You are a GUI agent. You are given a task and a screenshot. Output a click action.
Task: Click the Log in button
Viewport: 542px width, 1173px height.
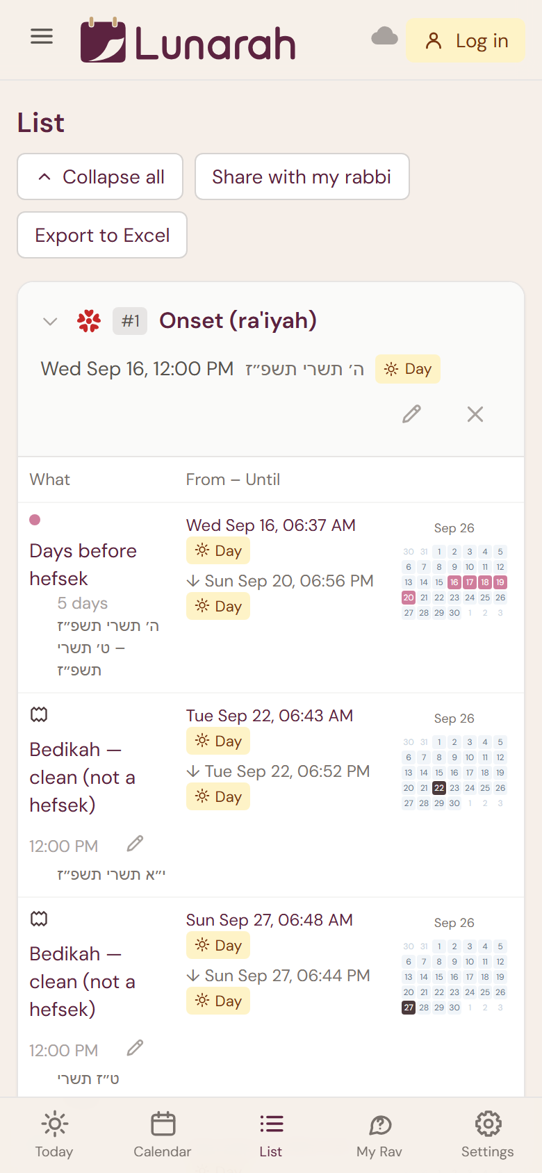coord(466,41)
